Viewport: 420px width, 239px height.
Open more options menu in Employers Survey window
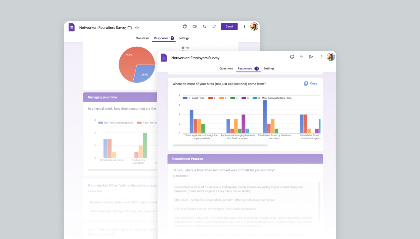click(321, 57)
